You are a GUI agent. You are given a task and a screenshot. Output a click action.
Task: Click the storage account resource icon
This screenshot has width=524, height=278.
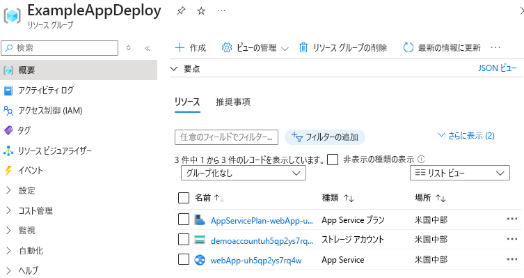200,240
